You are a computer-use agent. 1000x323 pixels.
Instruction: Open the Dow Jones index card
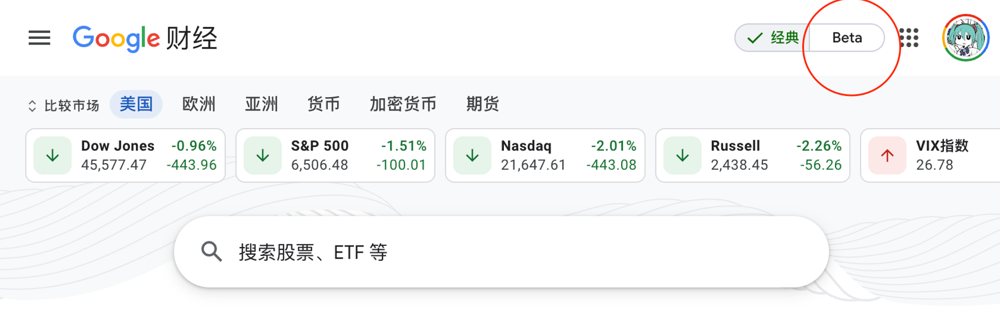[x=124, y=155]
